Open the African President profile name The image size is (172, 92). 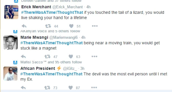[x=38, y=68]
